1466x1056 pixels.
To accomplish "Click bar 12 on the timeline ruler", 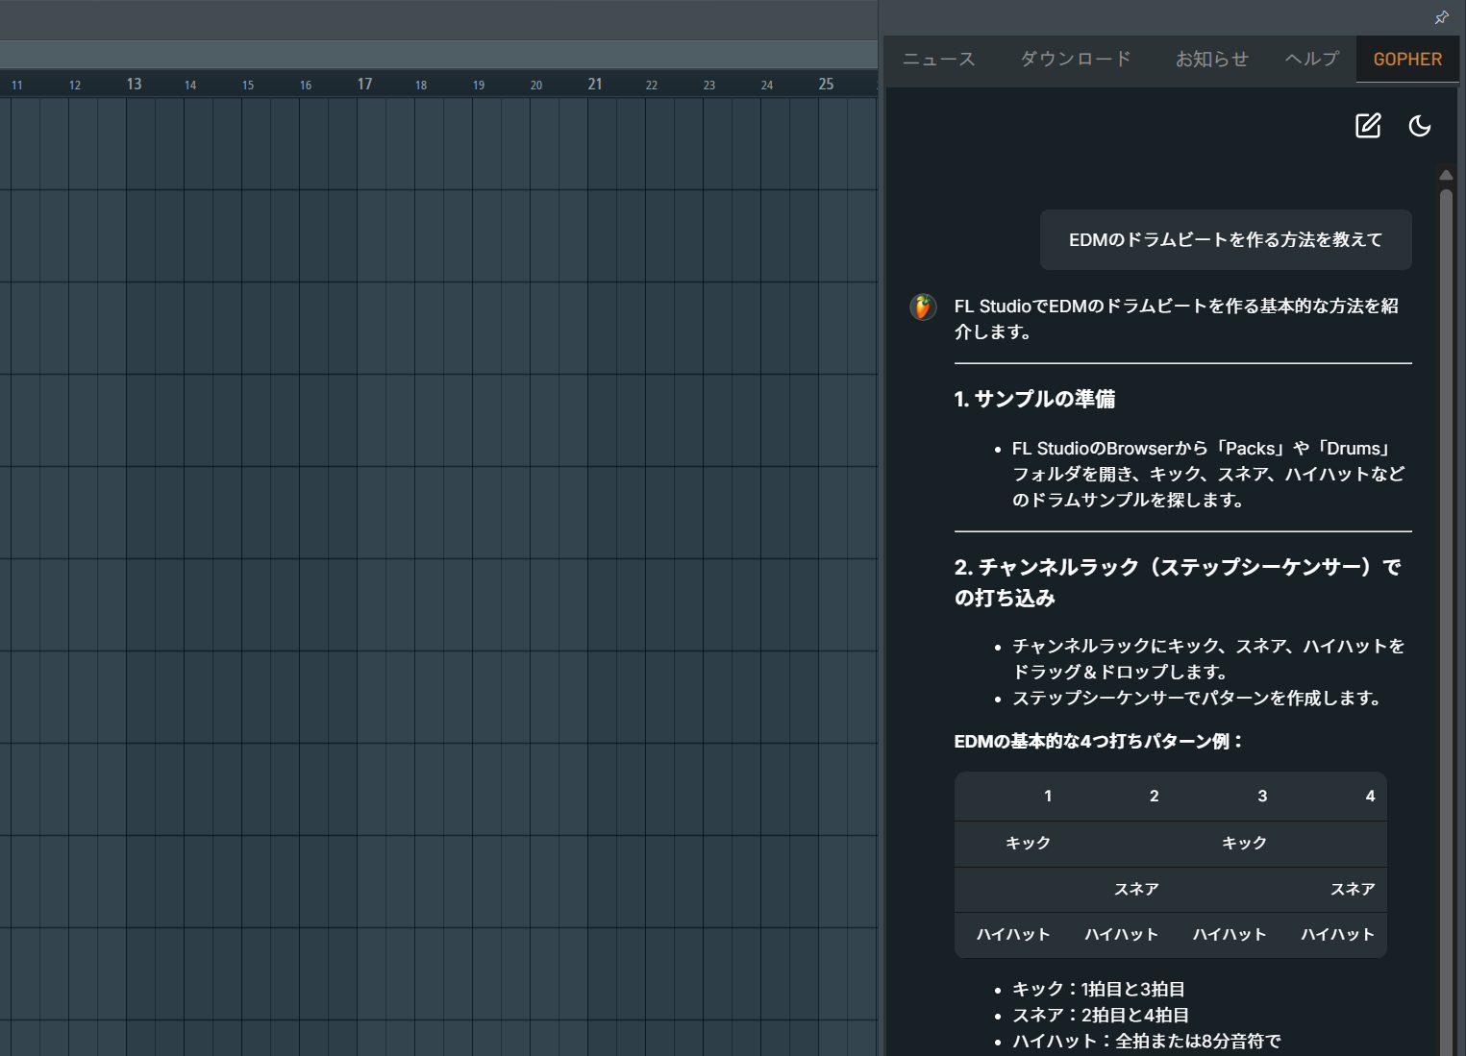I will (75, 86).
